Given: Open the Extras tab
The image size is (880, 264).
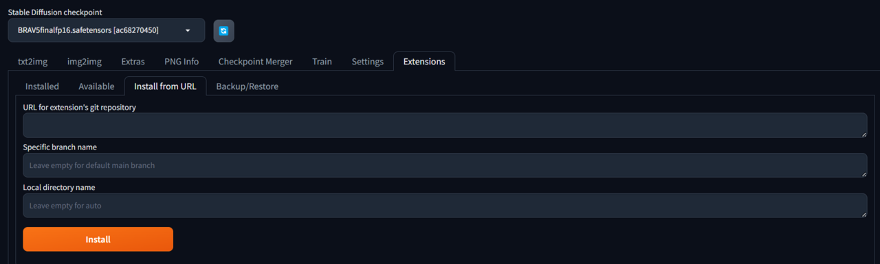Looking at the screenshot, I should tap(133, 62).
